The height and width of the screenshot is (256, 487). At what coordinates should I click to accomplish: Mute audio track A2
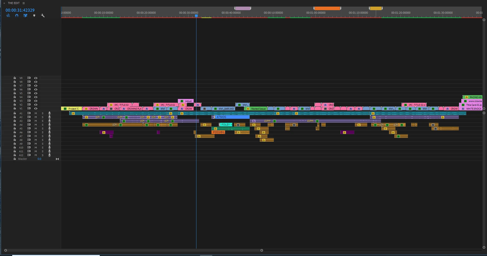coord(35,117)
